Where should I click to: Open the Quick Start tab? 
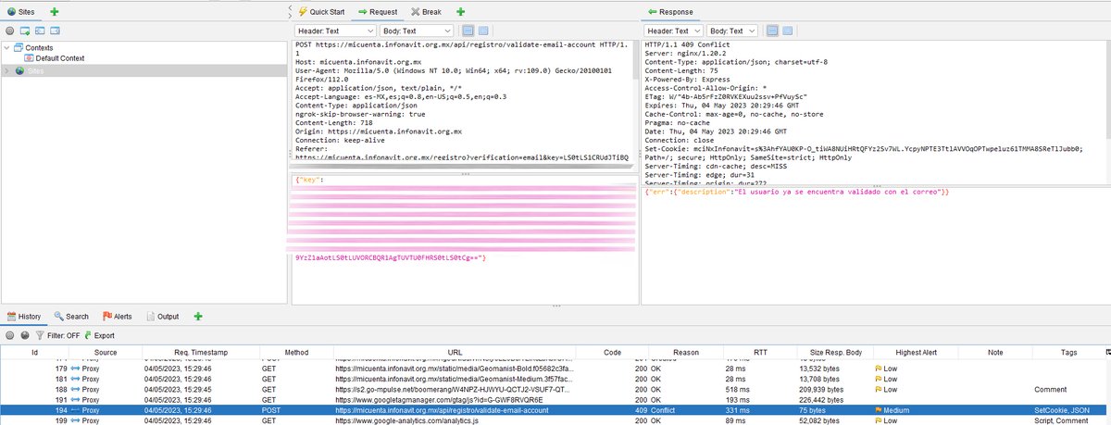(x=321, y=12)
